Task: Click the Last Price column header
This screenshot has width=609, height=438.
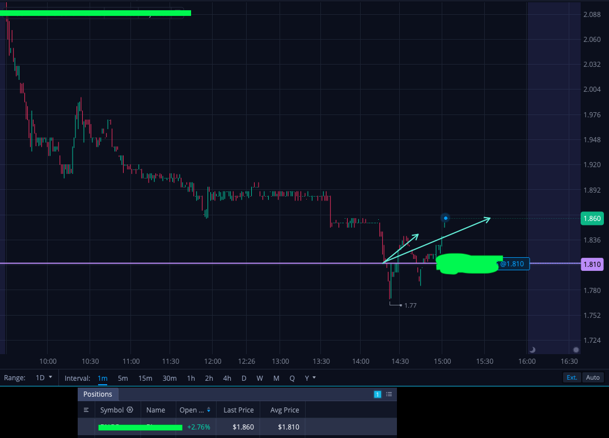Action: coord(238,410)
